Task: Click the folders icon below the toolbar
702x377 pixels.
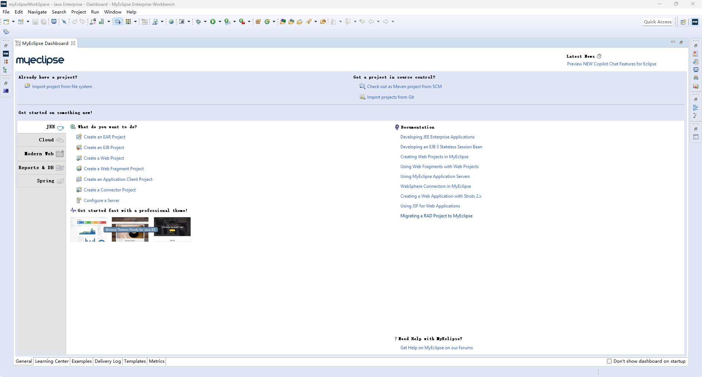Action: 6,32
